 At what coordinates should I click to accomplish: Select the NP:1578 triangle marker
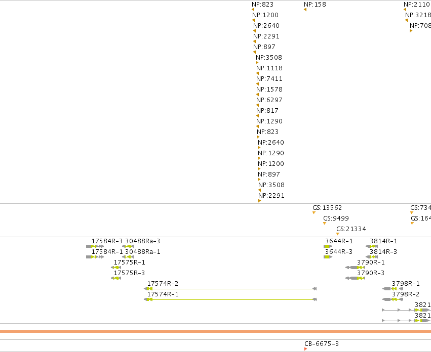258,95
